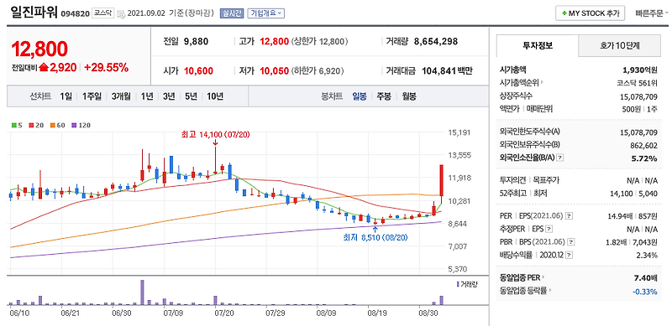Select the 1일 line chart period
672x326 pixels.
coord(66,96)
